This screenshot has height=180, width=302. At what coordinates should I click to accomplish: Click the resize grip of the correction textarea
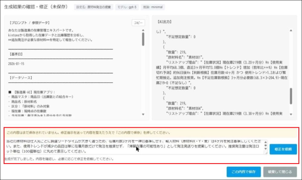[x=266, y=153]
